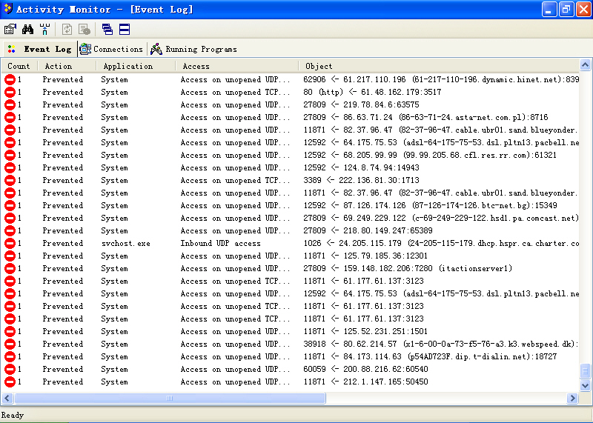Click the cascade windows toolbar icon
593x423 pixels.
tap(107, 30)
